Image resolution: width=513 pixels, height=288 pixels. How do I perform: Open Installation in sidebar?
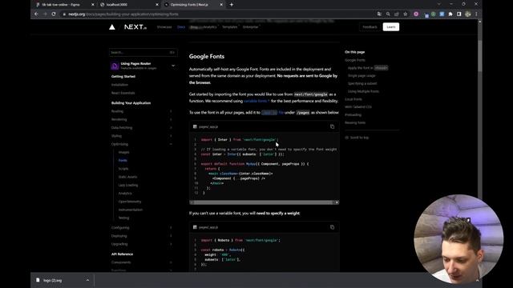[119, 85]
